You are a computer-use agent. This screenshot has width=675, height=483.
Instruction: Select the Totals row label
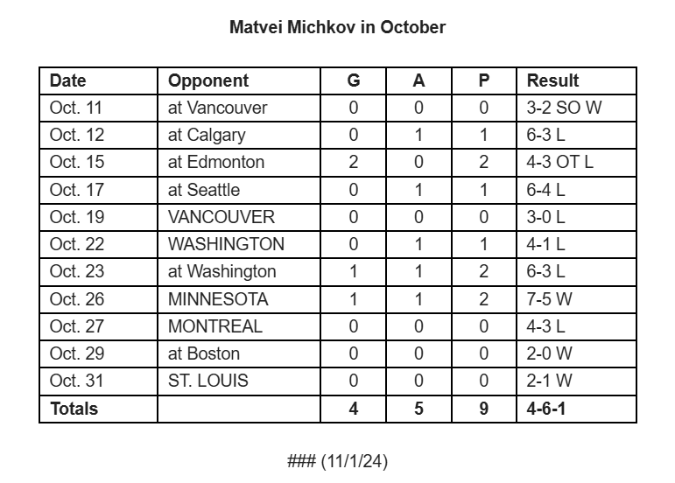(99, 409)
